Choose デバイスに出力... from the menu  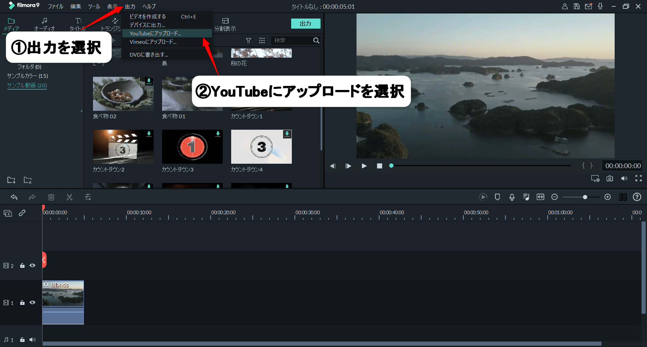(x=167, y=25)
